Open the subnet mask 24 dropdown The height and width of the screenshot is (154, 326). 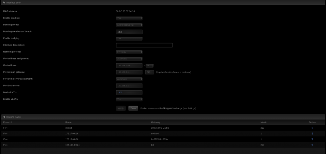[150, 66]
